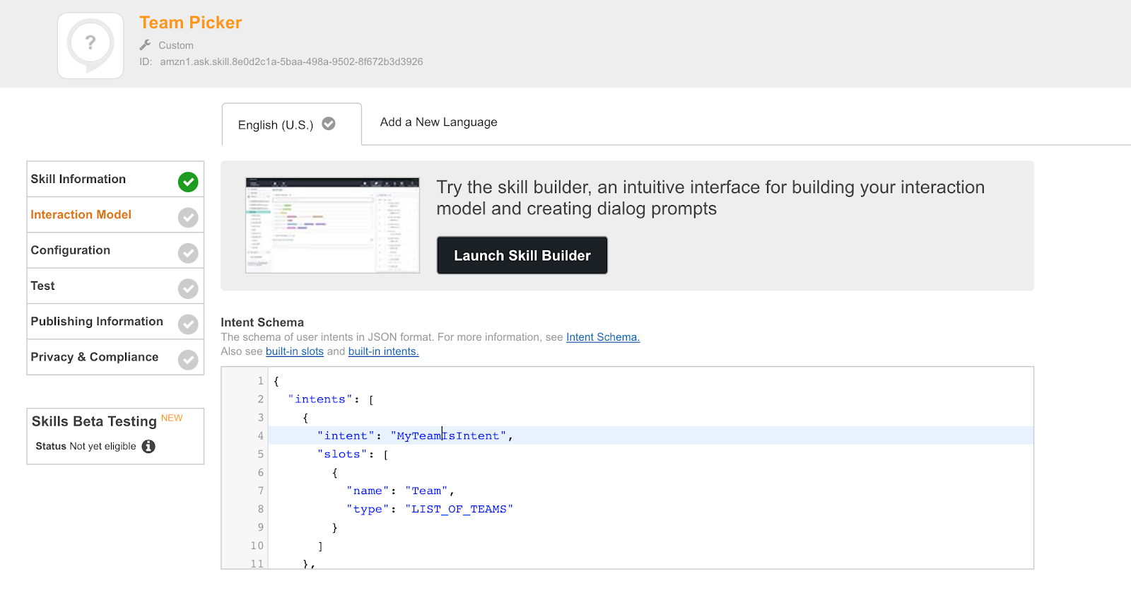
Task: Switch to the English (U.S.) tab
Action: point(291,124)
